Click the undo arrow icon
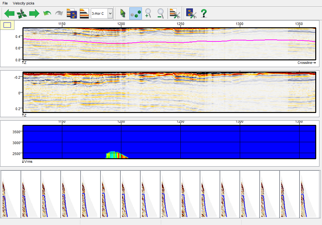Screen dimensions: 322x225 click(47, 13)
